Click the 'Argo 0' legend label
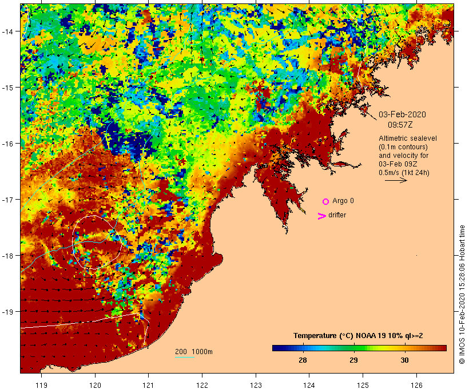The height and width of the screenshot is (389, 469). click(x=343, y=201)
